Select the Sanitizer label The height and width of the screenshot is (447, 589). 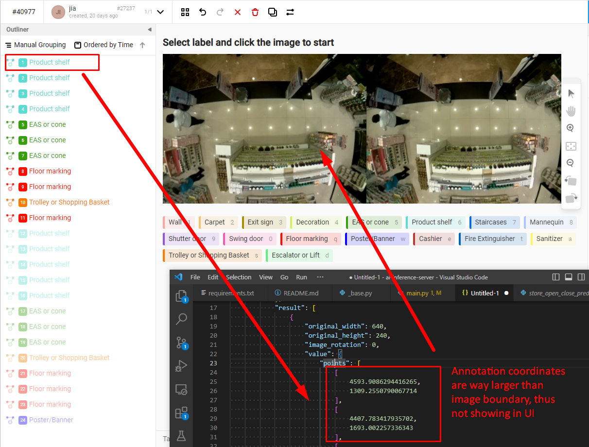pos(554,239)
